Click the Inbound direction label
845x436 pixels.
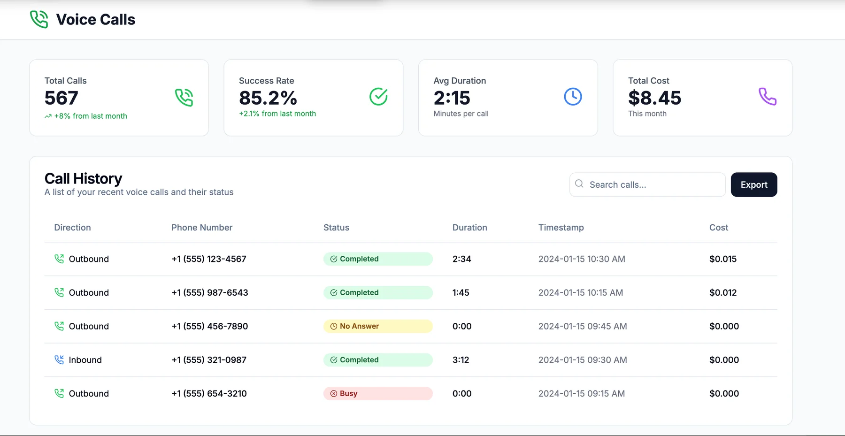(x=85, y=360)
